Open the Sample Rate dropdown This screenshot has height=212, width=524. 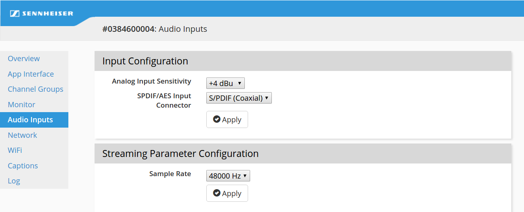coord(228,176)
